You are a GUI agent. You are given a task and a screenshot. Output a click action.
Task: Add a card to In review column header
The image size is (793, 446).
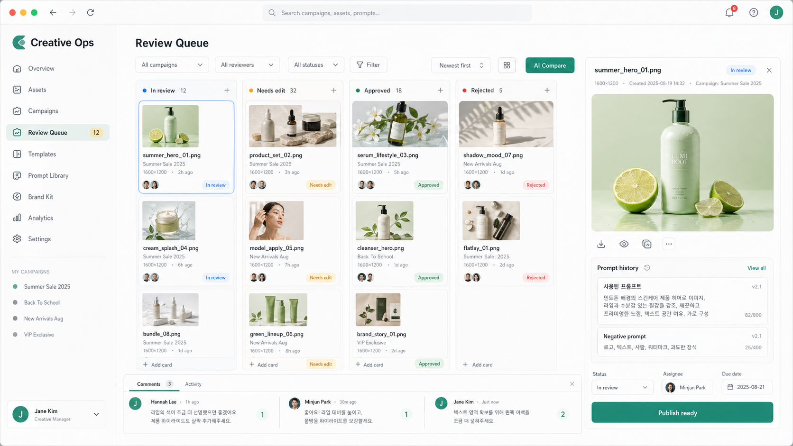coord(227,91)
